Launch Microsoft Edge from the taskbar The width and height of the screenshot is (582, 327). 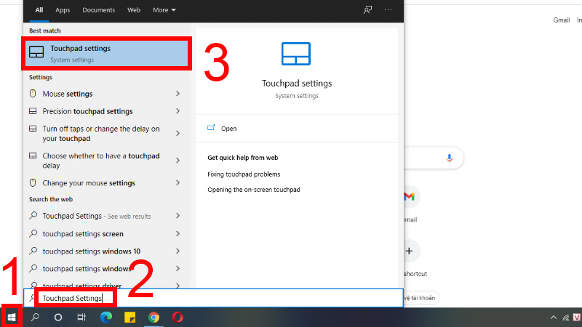tap(106, 318)
